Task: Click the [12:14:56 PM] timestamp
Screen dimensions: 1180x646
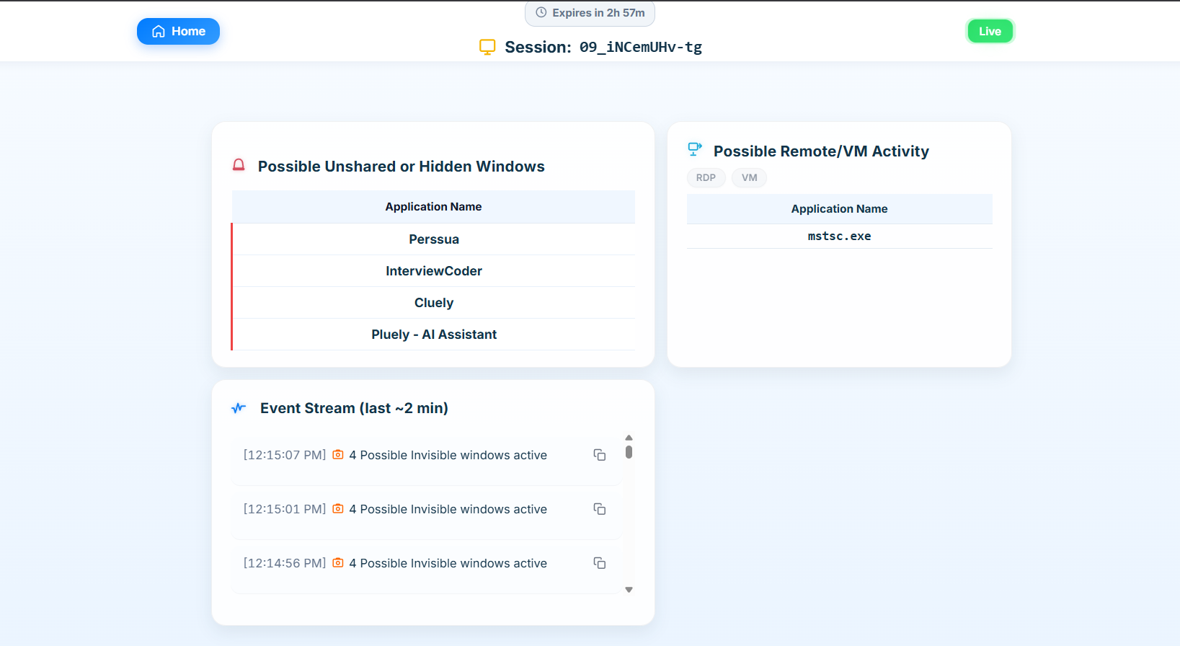Action: tap(285, 563)
